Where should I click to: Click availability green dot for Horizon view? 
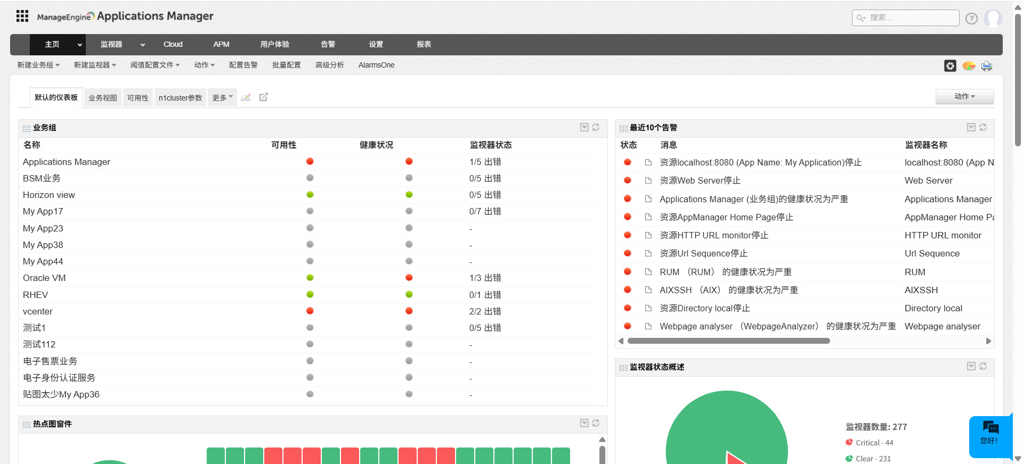pos(310,194)
